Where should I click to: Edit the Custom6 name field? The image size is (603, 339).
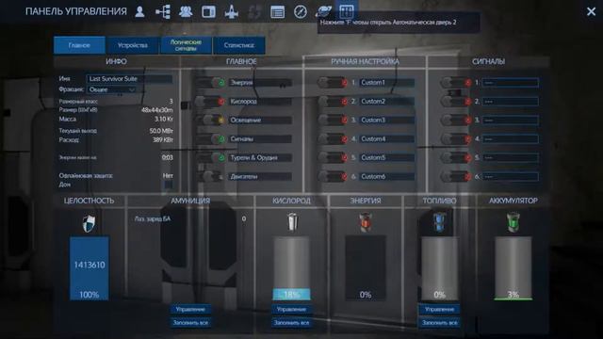387,176
